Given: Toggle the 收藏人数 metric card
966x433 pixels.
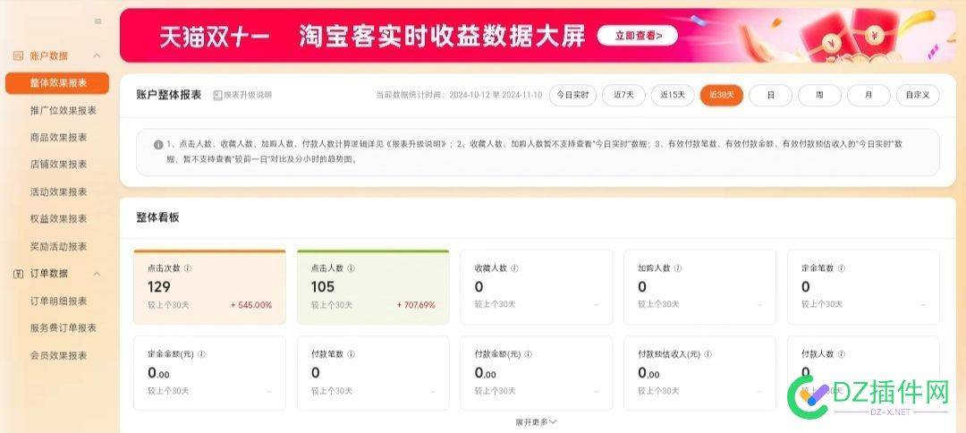Looking at the screenshot, I should point(537,287).
